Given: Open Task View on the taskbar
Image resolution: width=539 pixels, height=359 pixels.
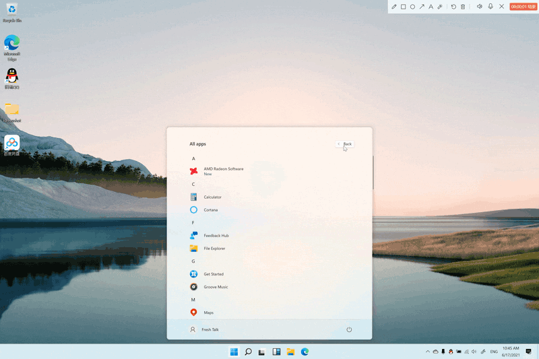Looking at the screenshot, I should coord(262,352).
